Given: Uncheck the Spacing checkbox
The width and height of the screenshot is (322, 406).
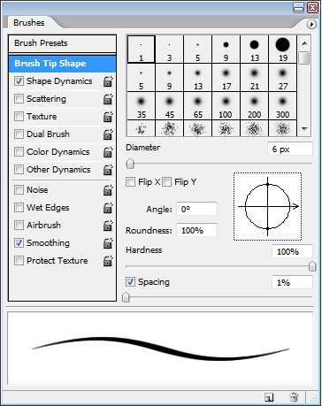Looking at the screenshot, I should click(x=130, y=282).
